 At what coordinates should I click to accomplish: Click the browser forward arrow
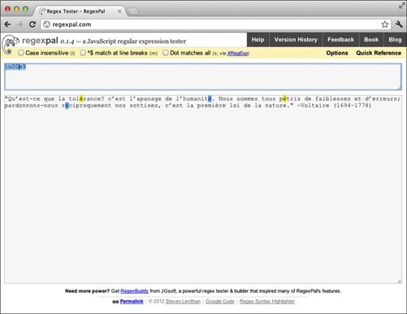19,24
